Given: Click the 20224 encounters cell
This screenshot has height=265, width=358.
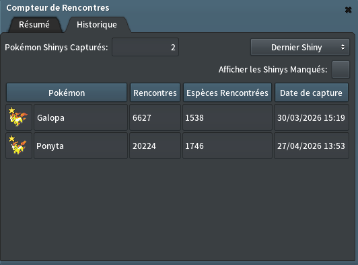Looking at the screenshot, I should click(155, 146).
